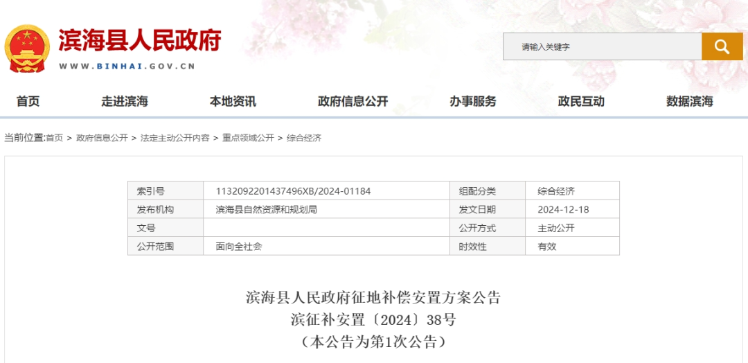Focus the keyword search input field
Viewport: 748px width, 363px height.
pos(602,46)
